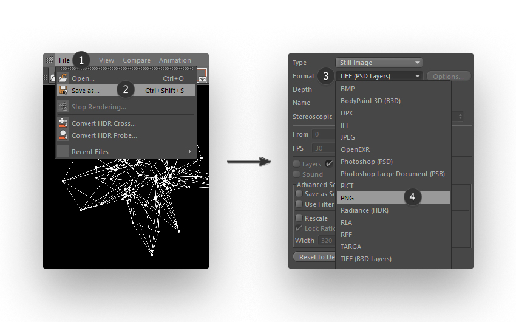Select BMP from the format list
The image size is (516, 322).
393,89
